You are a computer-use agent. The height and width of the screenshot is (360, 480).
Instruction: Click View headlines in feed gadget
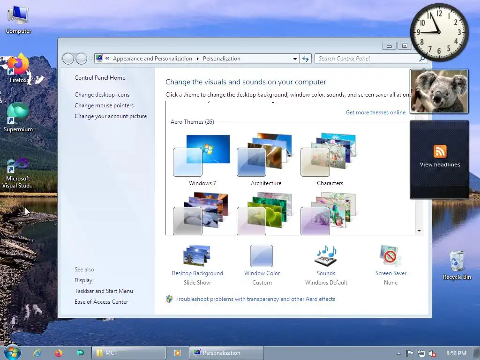click(440, 165)
